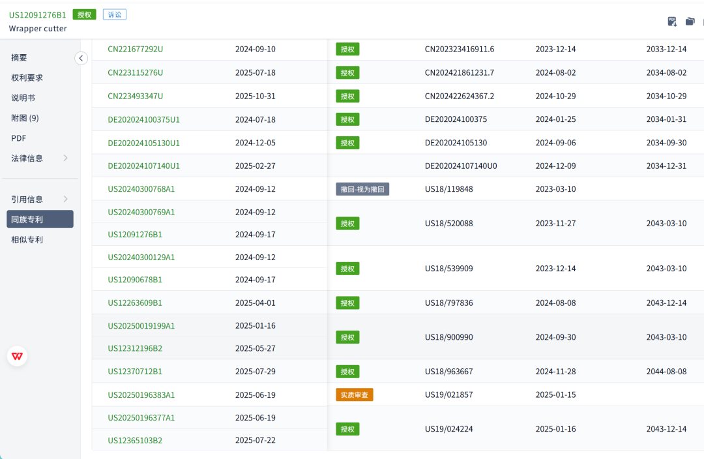
Task: Open patent US20240300129A1
Action: [x=141, y=258]
